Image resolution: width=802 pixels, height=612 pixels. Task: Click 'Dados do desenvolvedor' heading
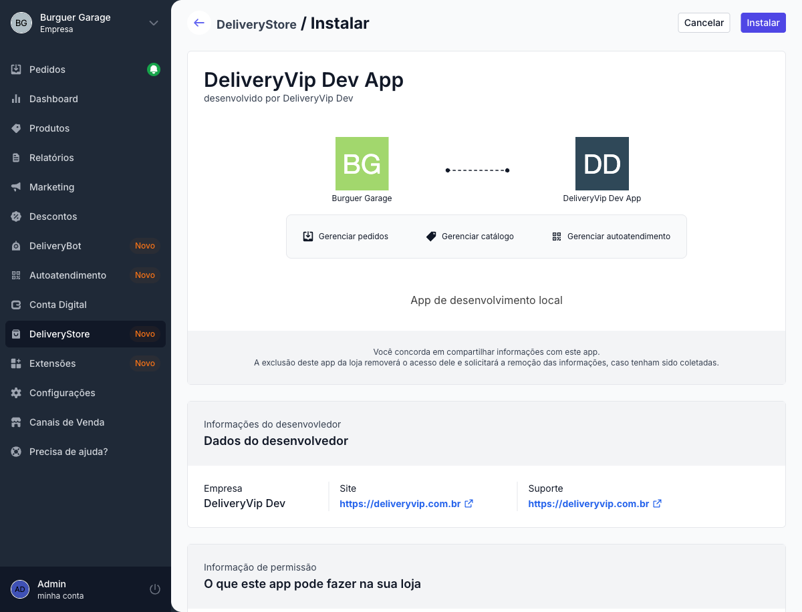point(276,441)
